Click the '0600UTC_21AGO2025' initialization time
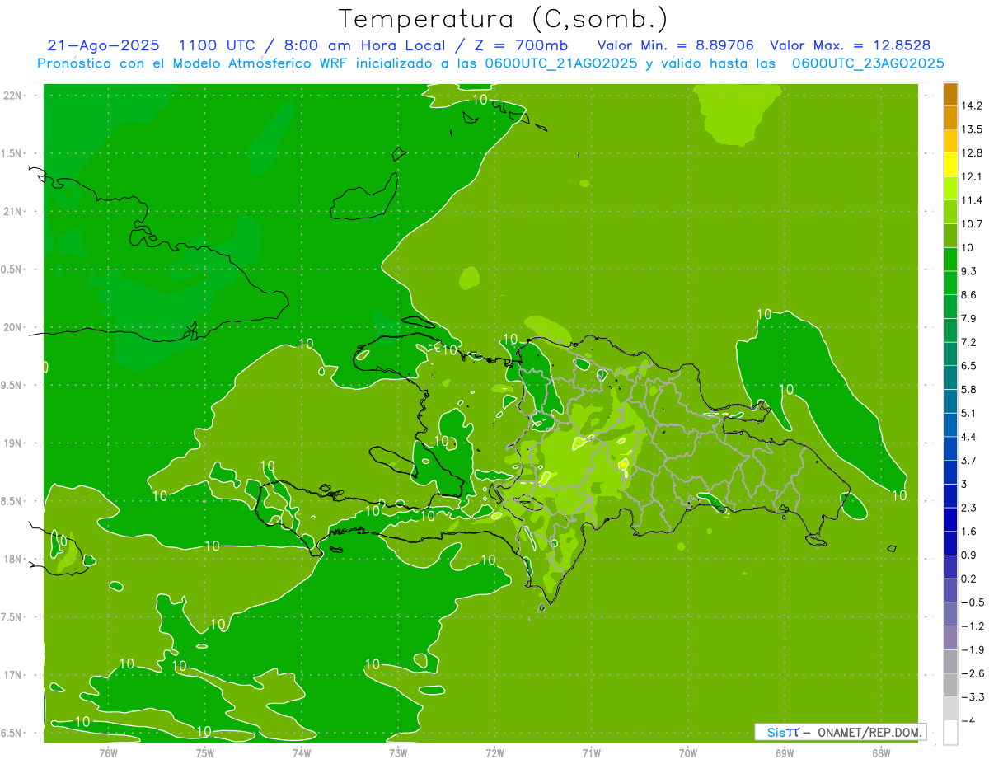989x764 pixels. 560,63
